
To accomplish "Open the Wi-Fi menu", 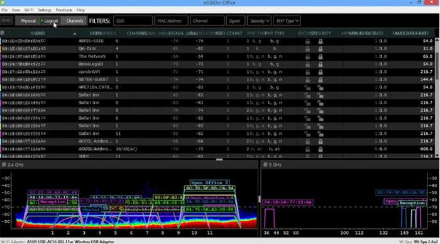I will (29, 10).
